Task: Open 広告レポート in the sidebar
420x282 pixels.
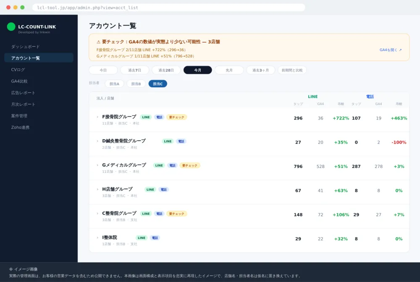Action: pos(23,93)
